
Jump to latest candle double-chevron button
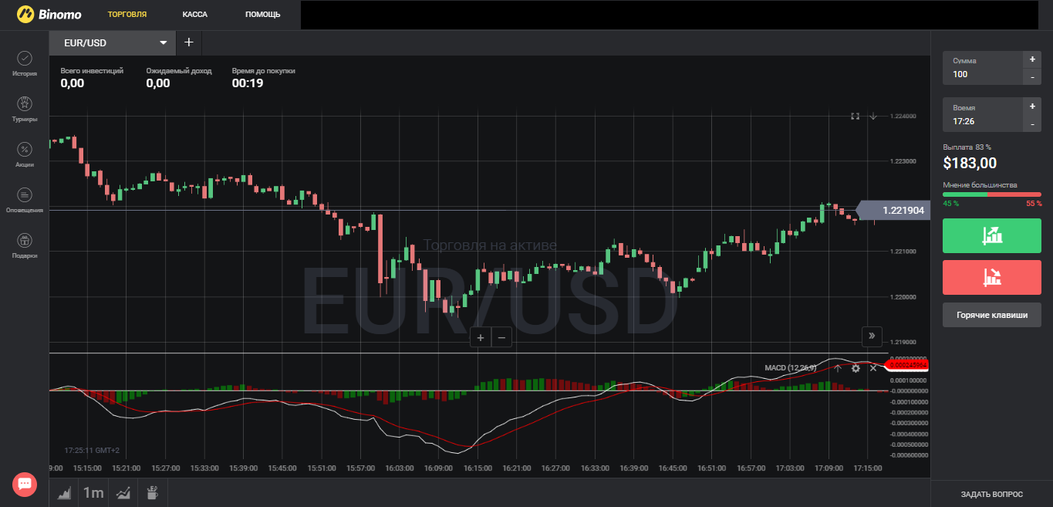click(872, 336)
